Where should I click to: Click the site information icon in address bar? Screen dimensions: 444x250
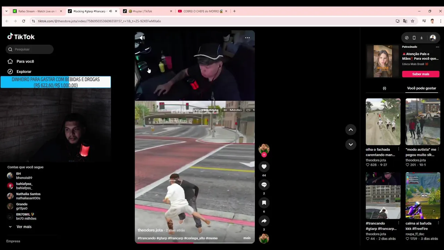(x=33, y=21)
